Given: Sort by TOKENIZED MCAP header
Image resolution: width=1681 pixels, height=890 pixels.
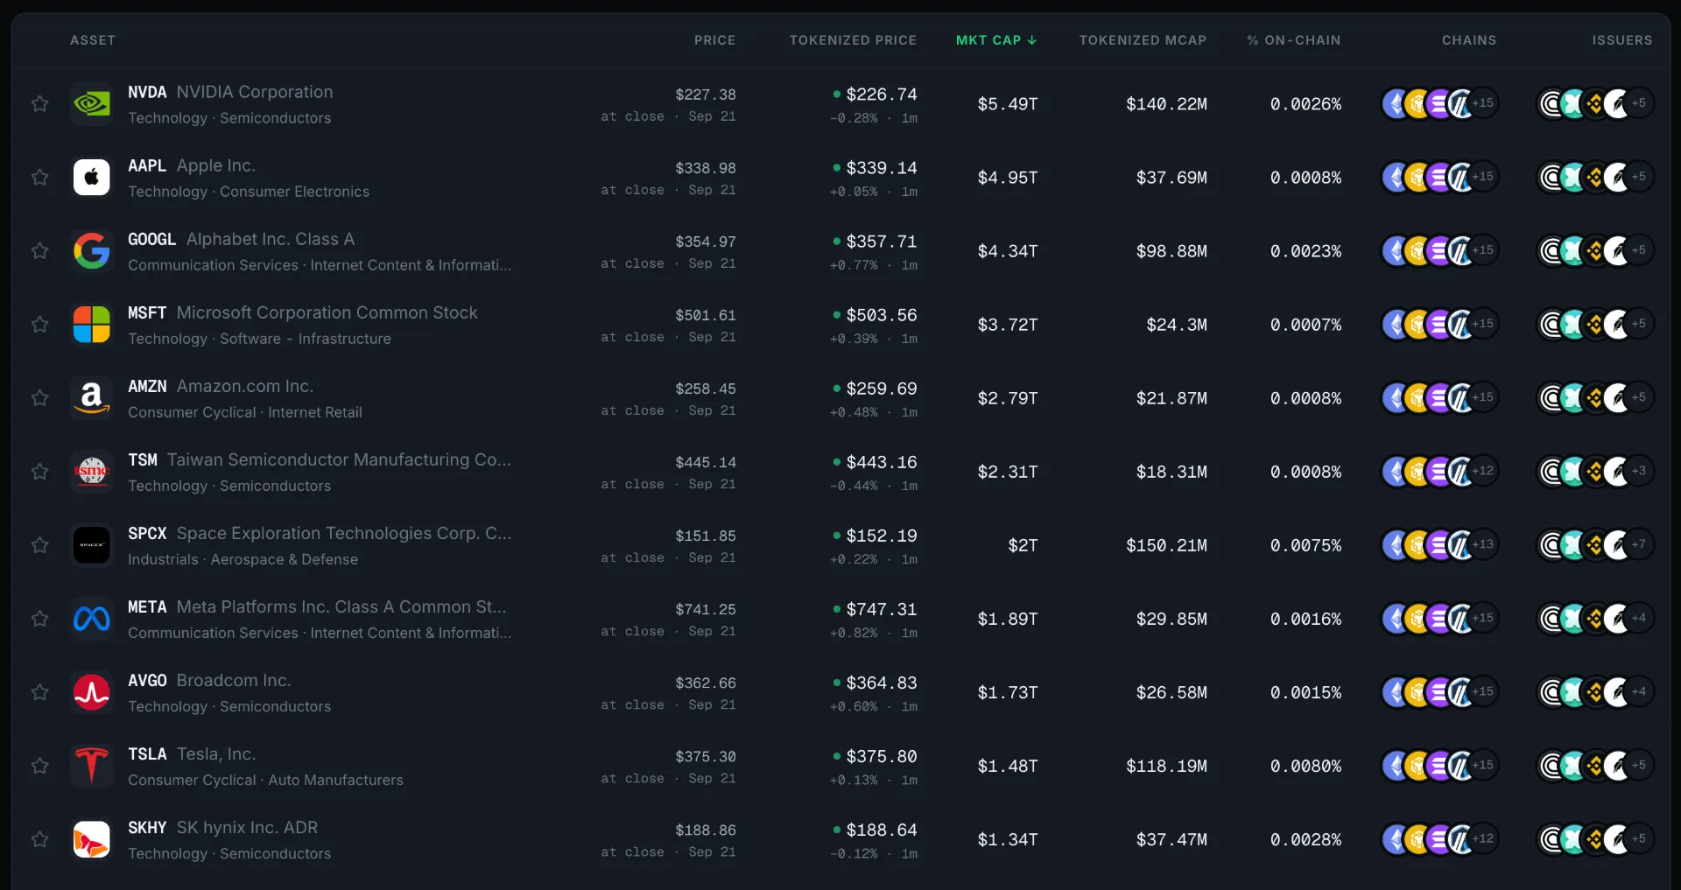Looking at the screenshot, I should tap(1143, 40).
